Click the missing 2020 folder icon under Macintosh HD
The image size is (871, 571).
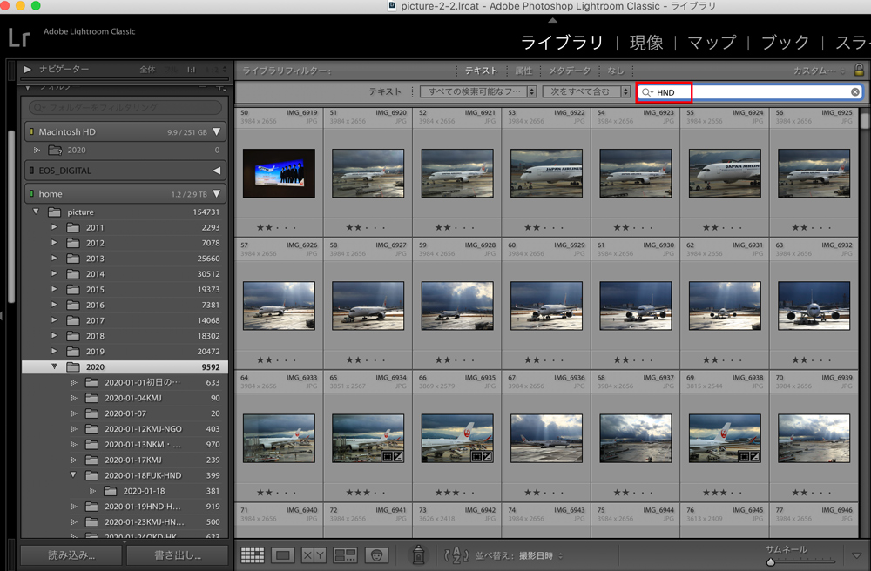point(55,150)
